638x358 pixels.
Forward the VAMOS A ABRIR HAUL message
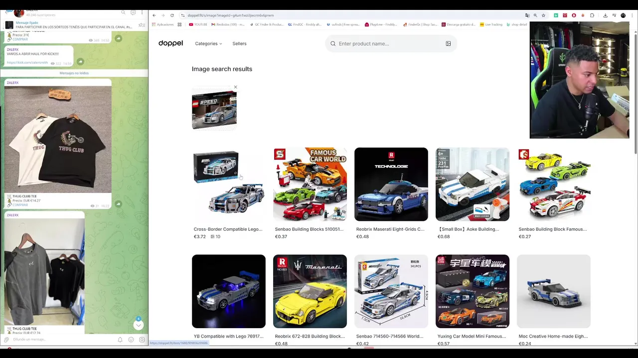pyautogui.click(x=80, y=62)
